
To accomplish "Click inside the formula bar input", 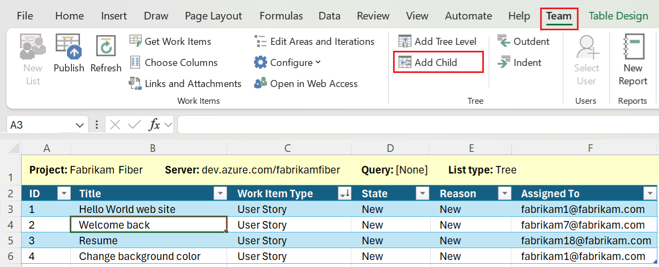I will [x=416, y=125].
